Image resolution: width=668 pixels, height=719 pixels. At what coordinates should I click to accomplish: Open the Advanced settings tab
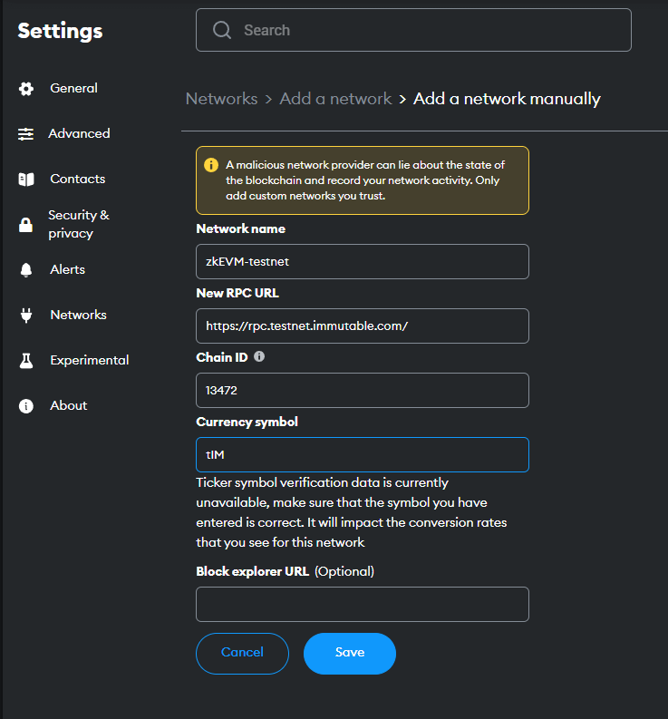79,133
